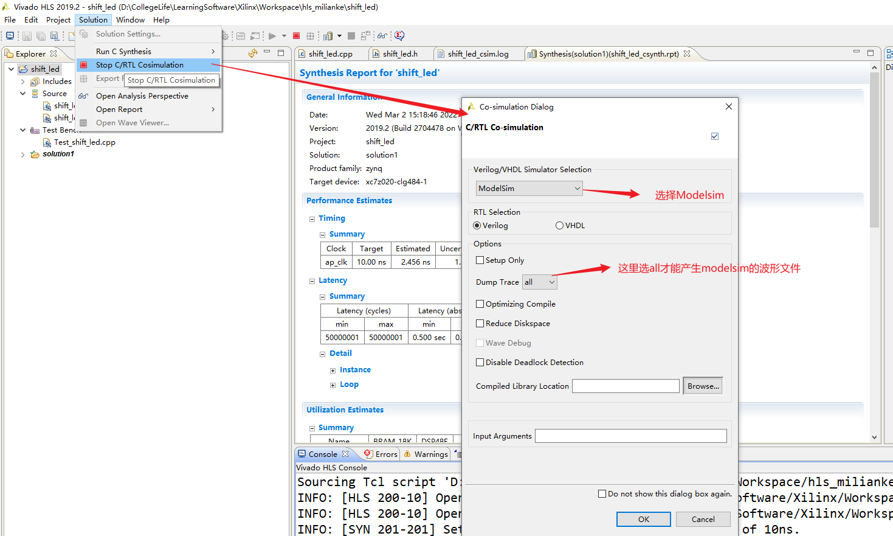Check Do not show this dialog again
Viewport: 893px width, 536px height.
click(x=602, y=493)
